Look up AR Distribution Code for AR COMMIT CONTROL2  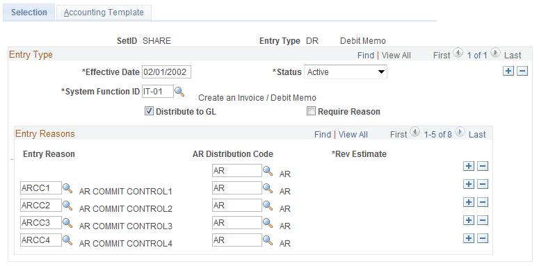point(268,206)
